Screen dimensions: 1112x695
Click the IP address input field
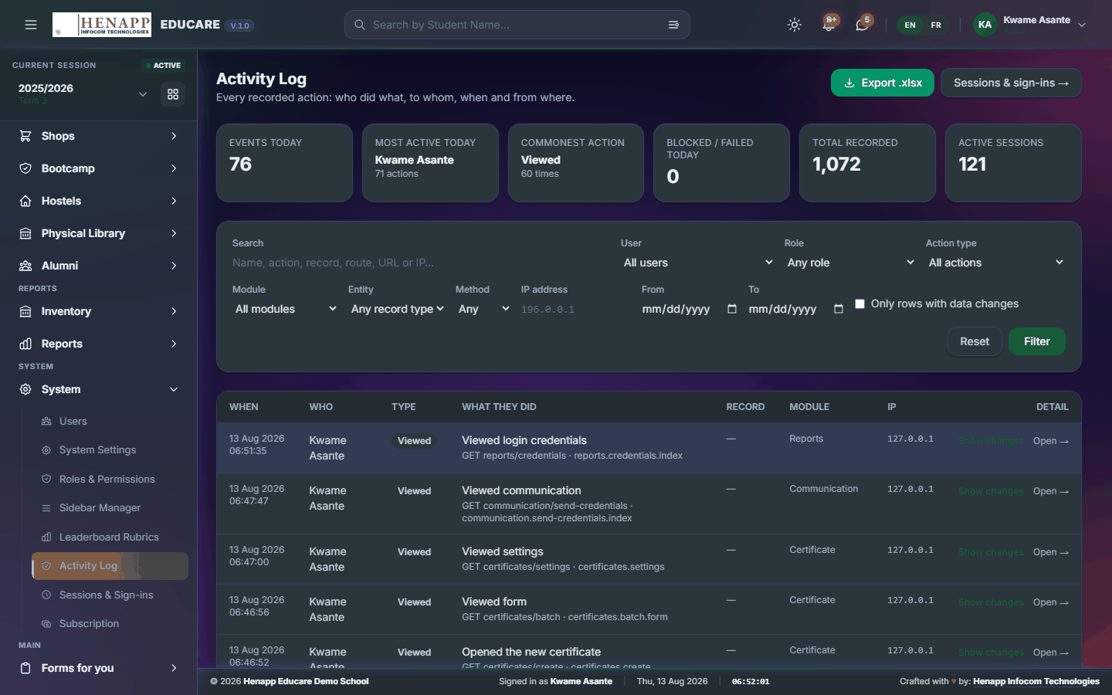click(x=575, y=309)
